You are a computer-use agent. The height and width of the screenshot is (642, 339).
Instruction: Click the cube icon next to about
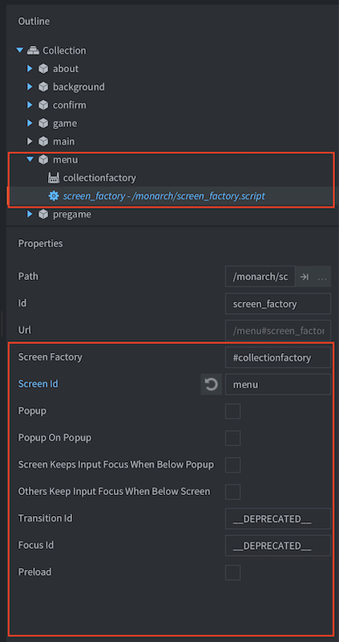tap(43, 69)
